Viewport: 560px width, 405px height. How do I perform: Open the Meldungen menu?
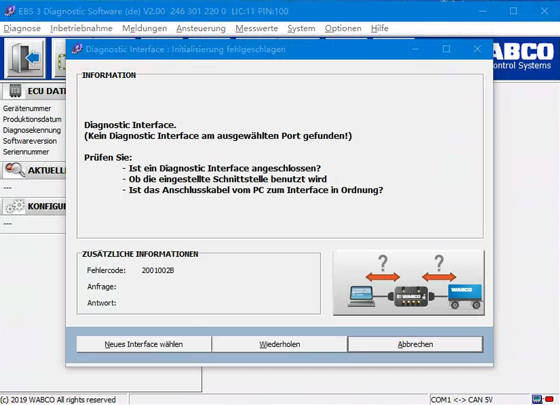144,28
